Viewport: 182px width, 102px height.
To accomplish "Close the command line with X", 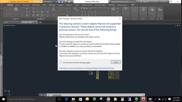I will pos(42,95).
